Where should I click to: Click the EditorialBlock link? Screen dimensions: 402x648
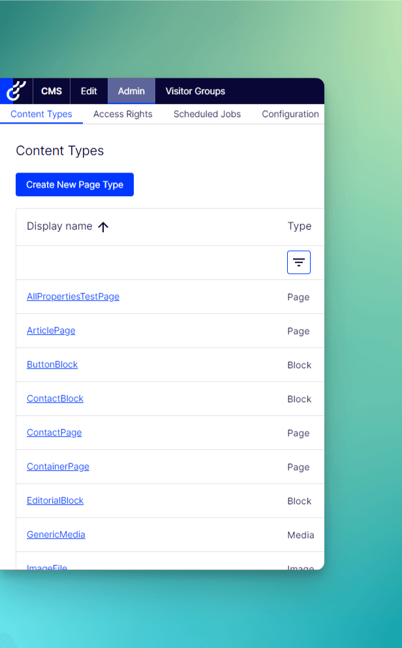(55, 500)
